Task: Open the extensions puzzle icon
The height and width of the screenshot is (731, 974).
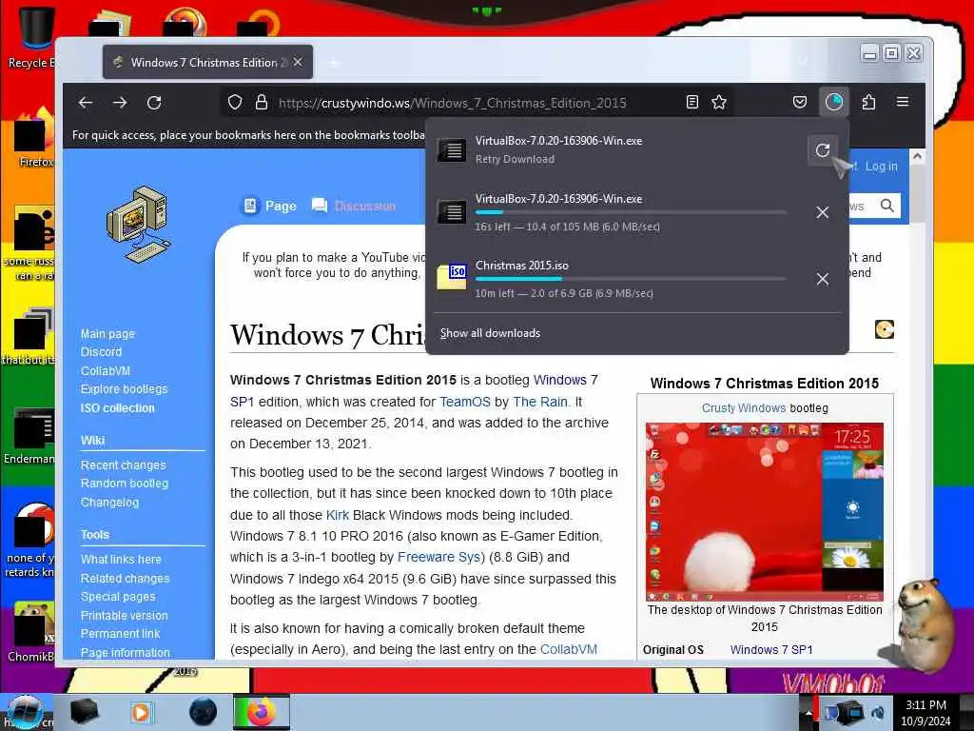Action: pyautogui.click(x=868, y=102)
